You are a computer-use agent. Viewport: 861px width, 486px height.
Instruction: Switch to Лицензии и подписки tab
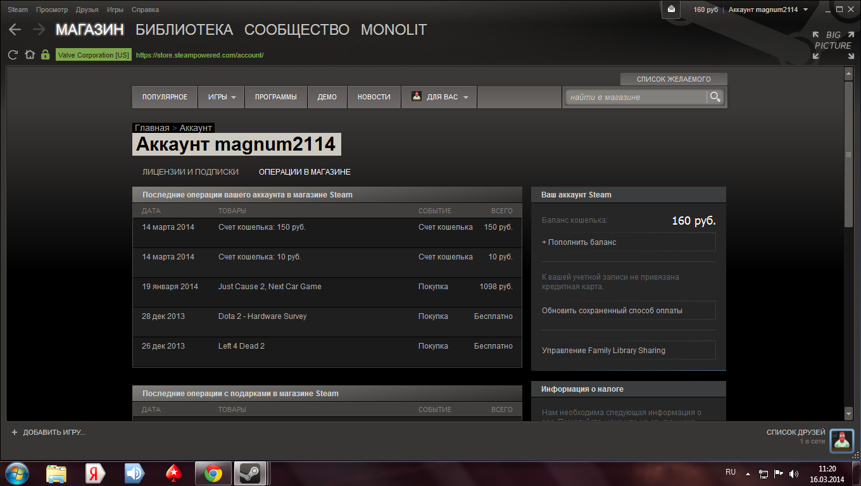click(x=191, y=171)
